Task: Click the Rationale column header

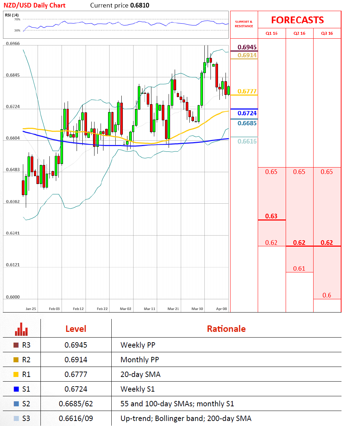Action: [x=226, y=329]
